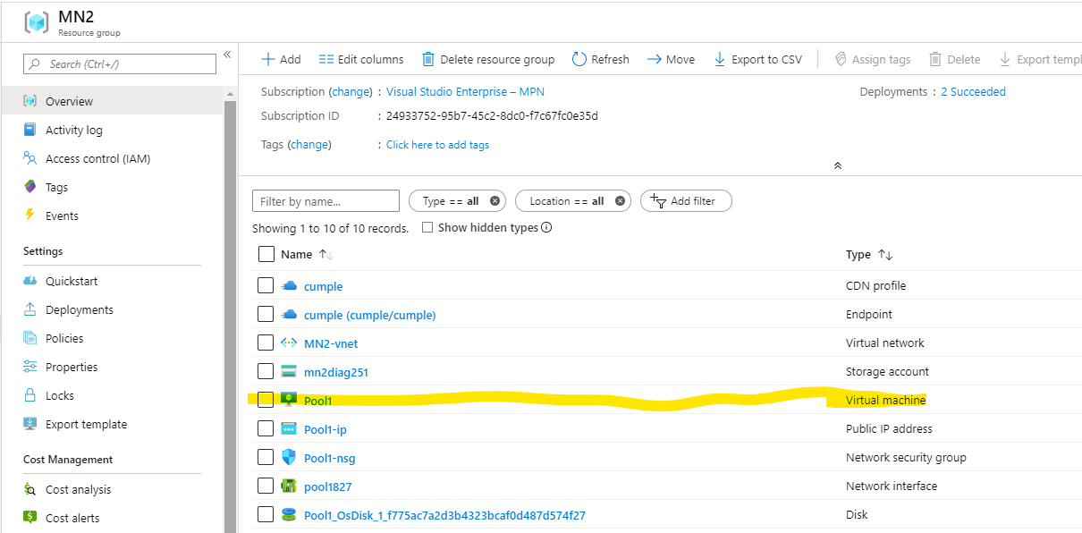This screenshot has width=1082, height=533.
Task: Click the Filter by name input field
Action: [325, 201]
